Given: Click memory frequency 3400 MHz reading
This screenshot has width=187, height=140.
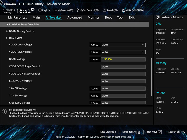Looking at the screenshot, I should [x=161, y=73].
